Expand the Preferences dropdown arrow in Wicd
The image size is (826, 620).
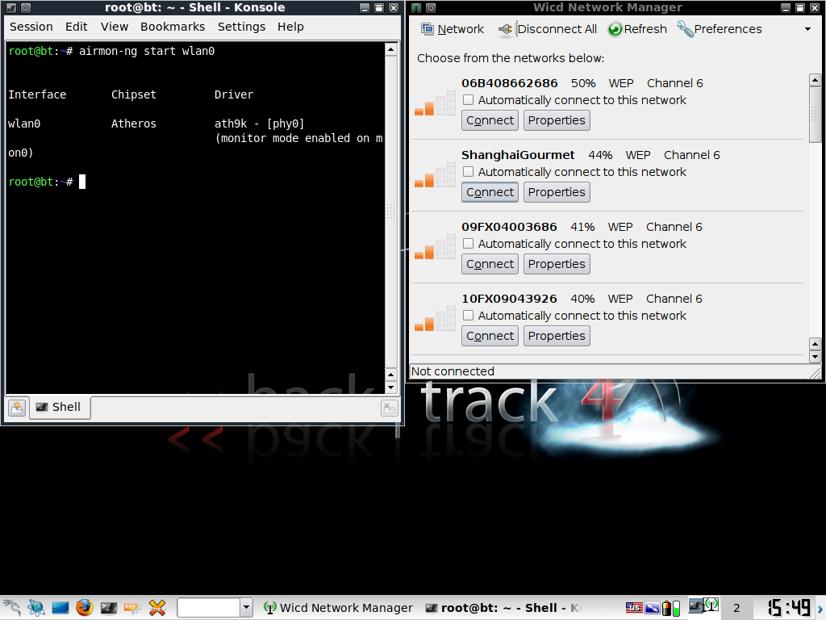809,29
